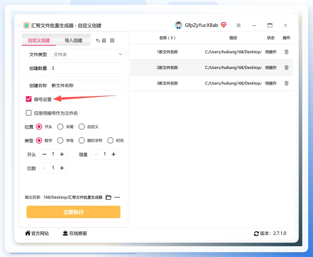The width and height of the screenshot is (313, 257).
Task: Open the 文件类型 dropdown
Action: pyautogui.click(x=87, y=54)
